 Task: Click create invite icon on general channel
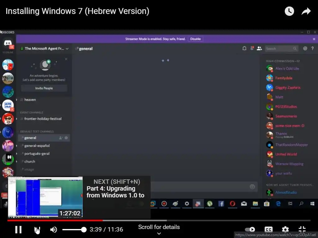61,138
